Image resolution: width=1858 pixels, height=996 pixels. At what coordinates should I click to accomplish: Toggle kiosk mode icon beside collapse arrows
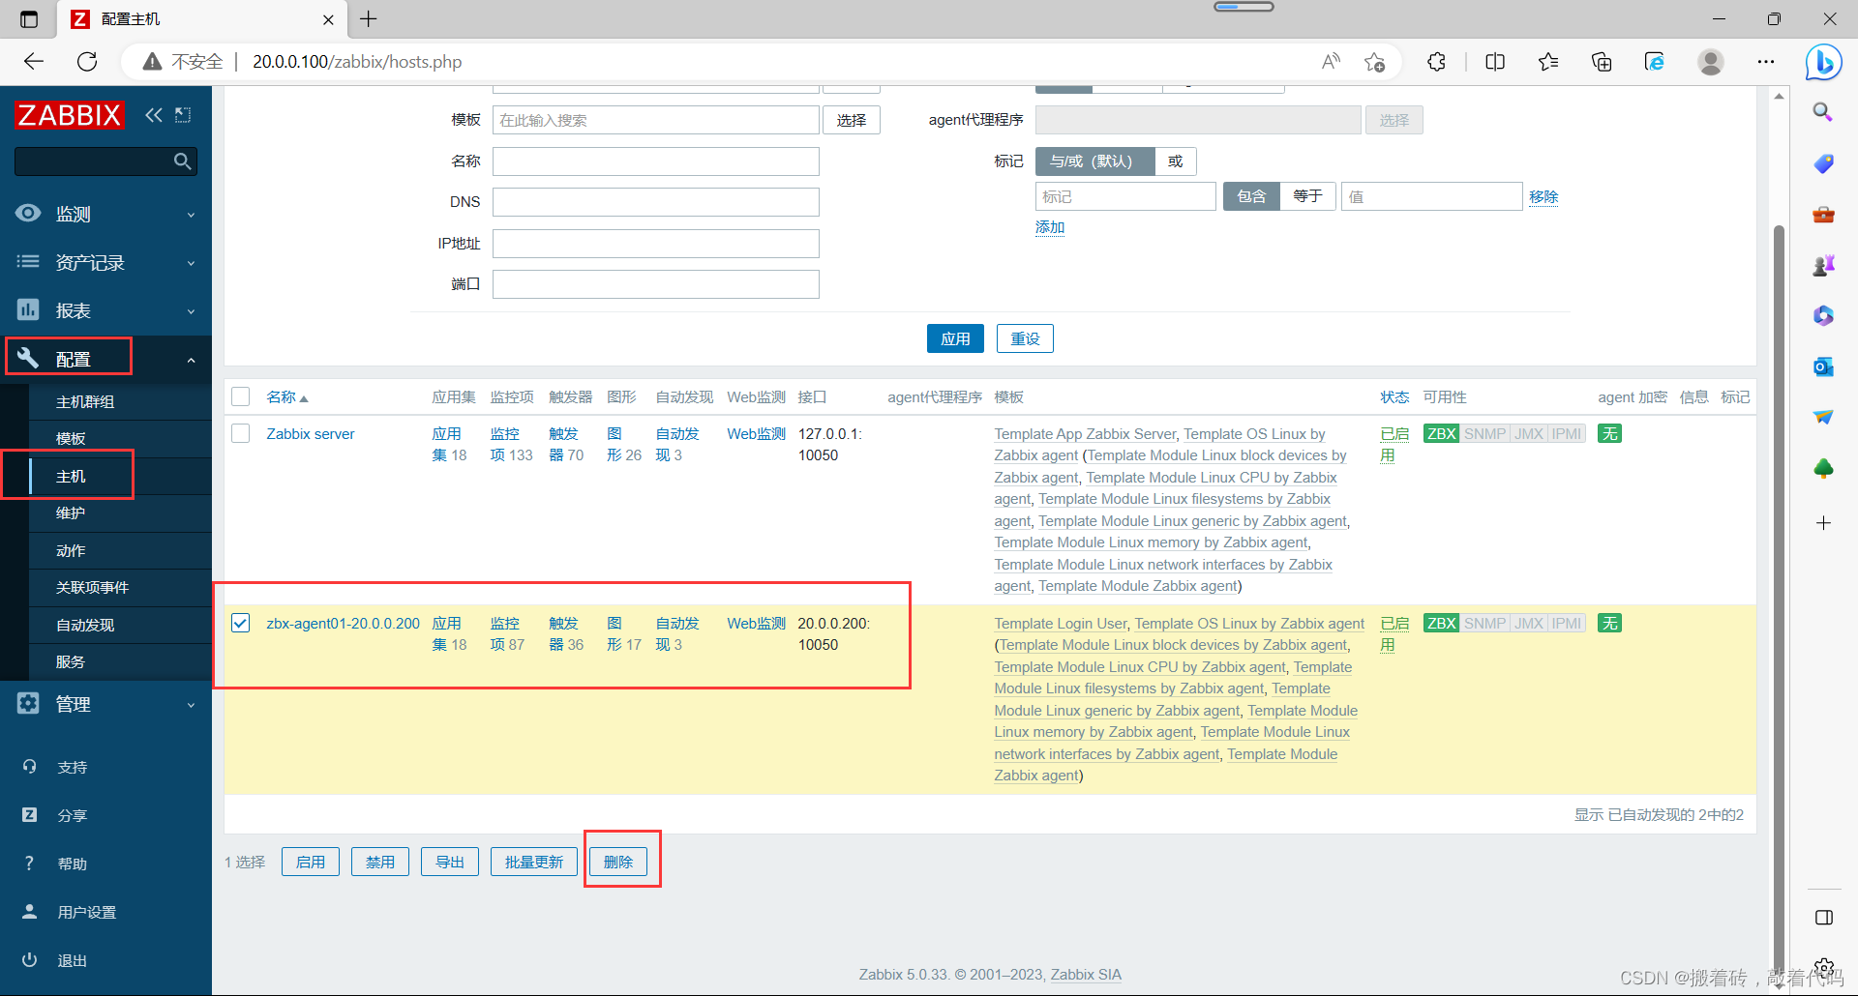coord(183,115)
